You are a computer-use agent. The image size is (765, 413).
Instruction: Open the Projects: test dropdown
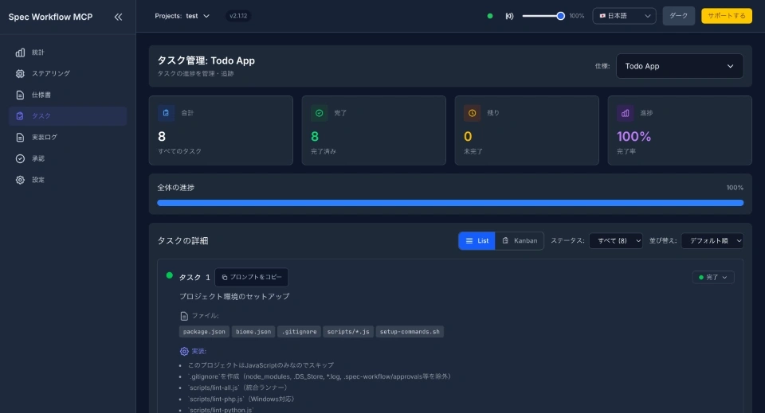(182, 16)
